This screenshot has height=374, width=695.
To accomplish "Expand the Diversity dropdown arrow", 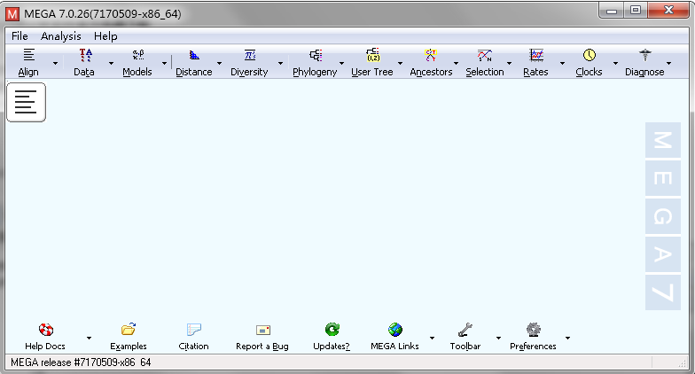I will click(280, 64).
